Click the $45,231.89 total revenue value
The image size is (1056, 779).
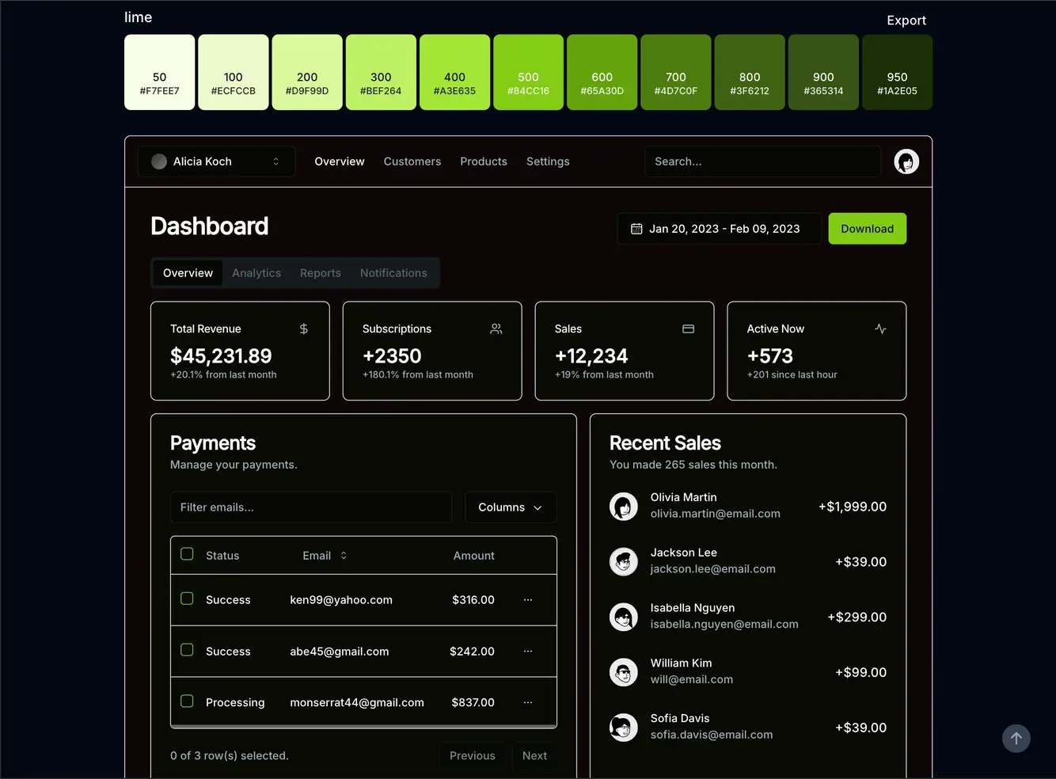(221, 356)
